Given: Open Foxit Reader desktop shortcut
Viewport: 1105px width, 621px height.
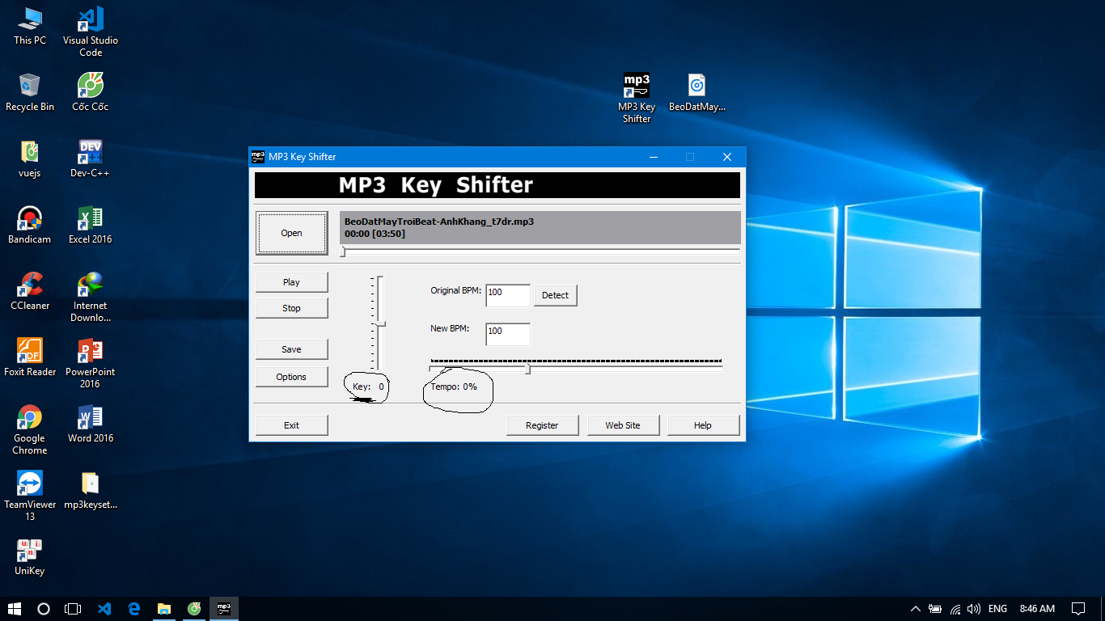Looking at the screenshot, I should point(30,357).
